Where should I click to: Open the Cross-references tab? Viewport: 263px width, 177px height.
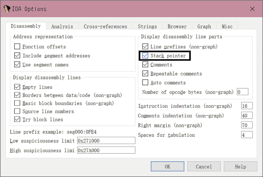(x=105, y=26)
